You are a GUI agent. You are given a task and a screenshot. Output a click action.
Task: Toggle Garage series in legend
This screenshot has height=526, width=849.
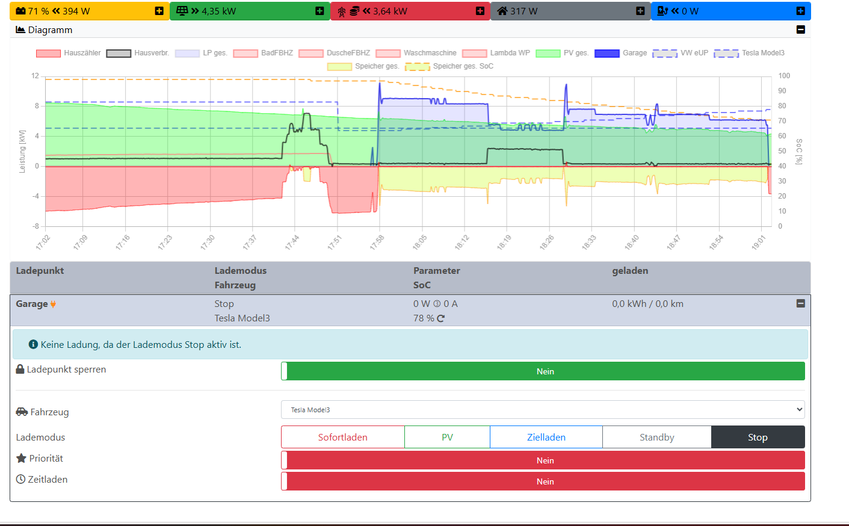tap(621, 53)
